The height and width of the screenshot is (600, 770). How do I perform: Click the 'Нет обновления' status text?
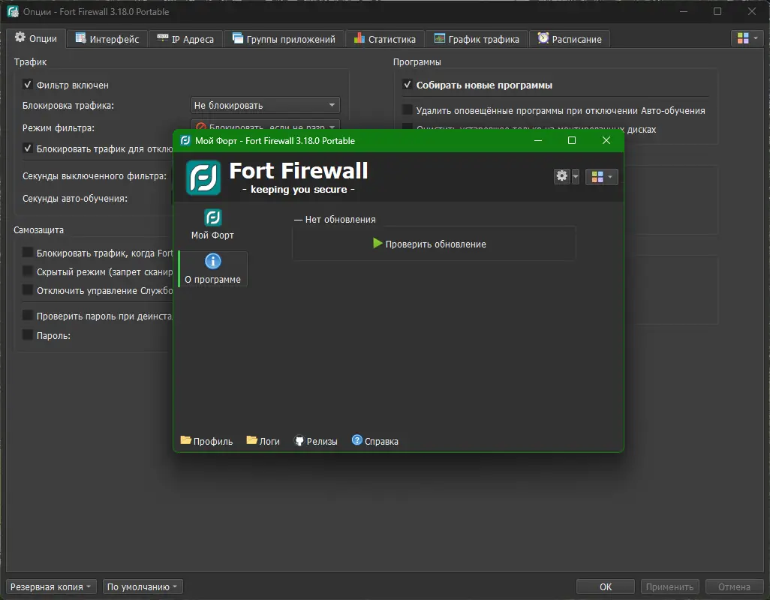[x=340, y=219]
